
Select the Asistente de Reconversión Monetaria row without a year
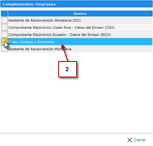point(76,49)
